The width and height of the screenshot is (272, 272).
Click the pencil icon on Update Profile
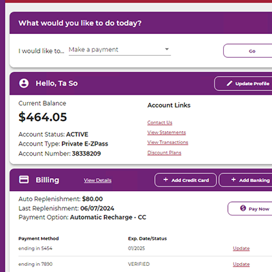(229, 84)
